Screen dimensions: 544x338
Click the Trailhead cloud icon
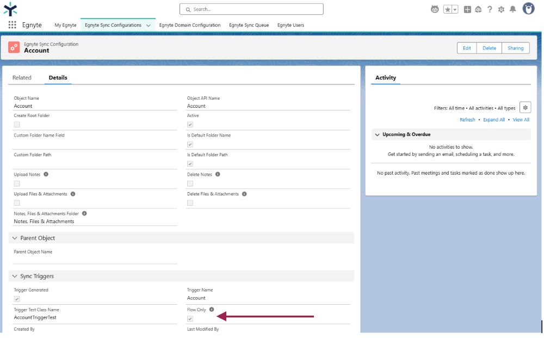[478, 9]
